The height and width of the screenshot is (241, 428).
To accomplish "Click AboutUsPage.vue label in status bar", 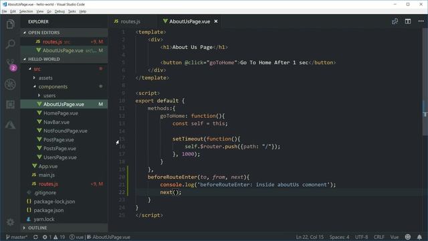I will (x=108, y=237).
